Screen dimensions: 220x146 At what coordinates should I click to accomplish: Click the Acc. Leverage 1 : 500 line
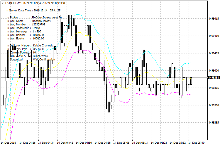[26, 32]
